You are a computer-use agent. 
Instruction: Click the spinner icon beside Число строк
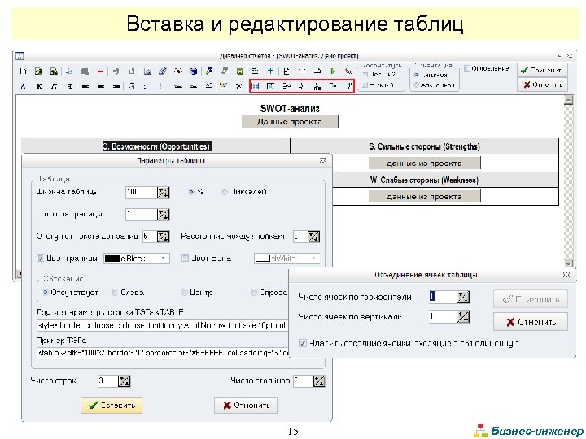pyautogui.click(x=124, y=381)
